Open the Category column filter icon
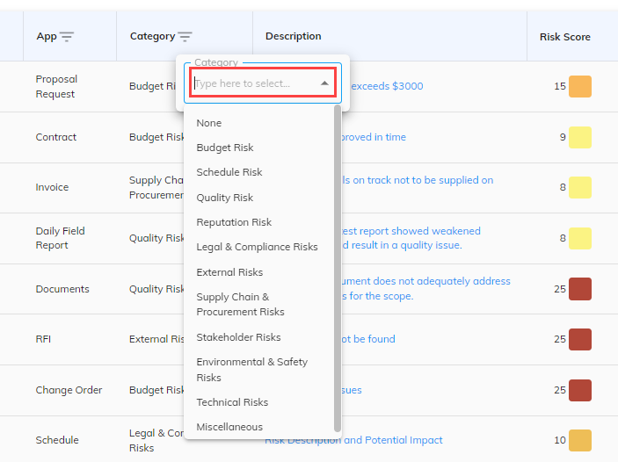Viewport: 618px width, 462px height. [185, 37]
